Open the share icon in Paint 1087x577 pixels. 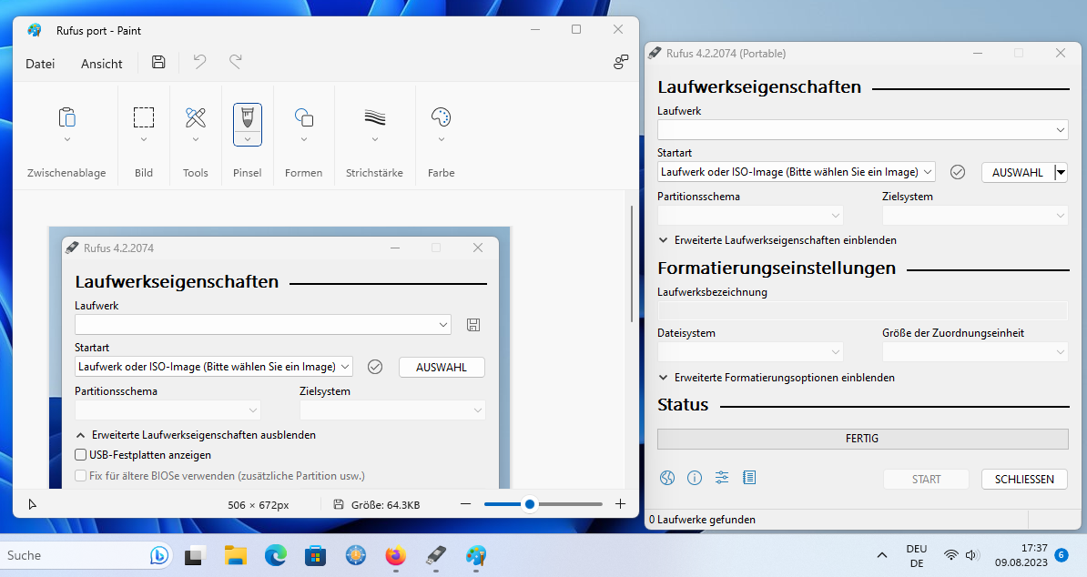tap(621, 62)
